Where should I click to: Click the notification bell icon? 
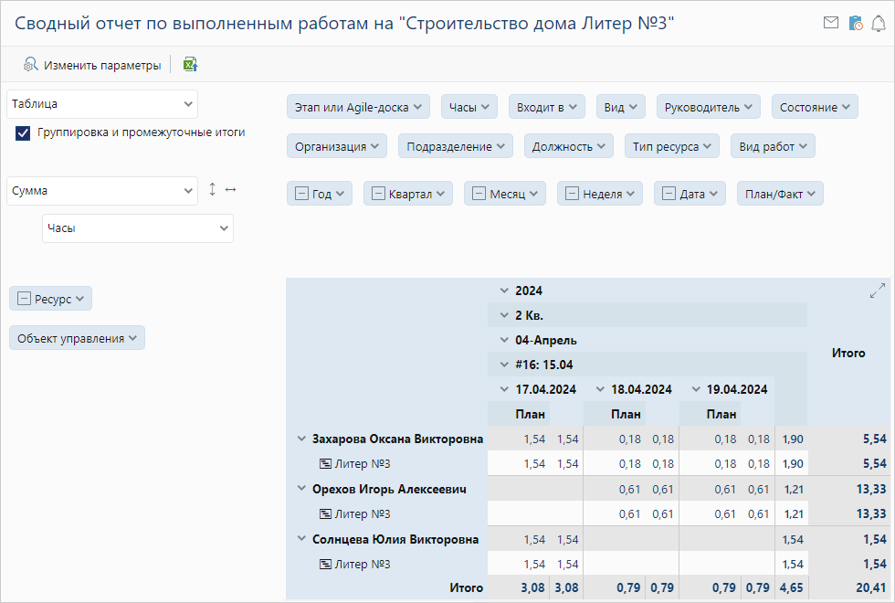click(879, 24)
